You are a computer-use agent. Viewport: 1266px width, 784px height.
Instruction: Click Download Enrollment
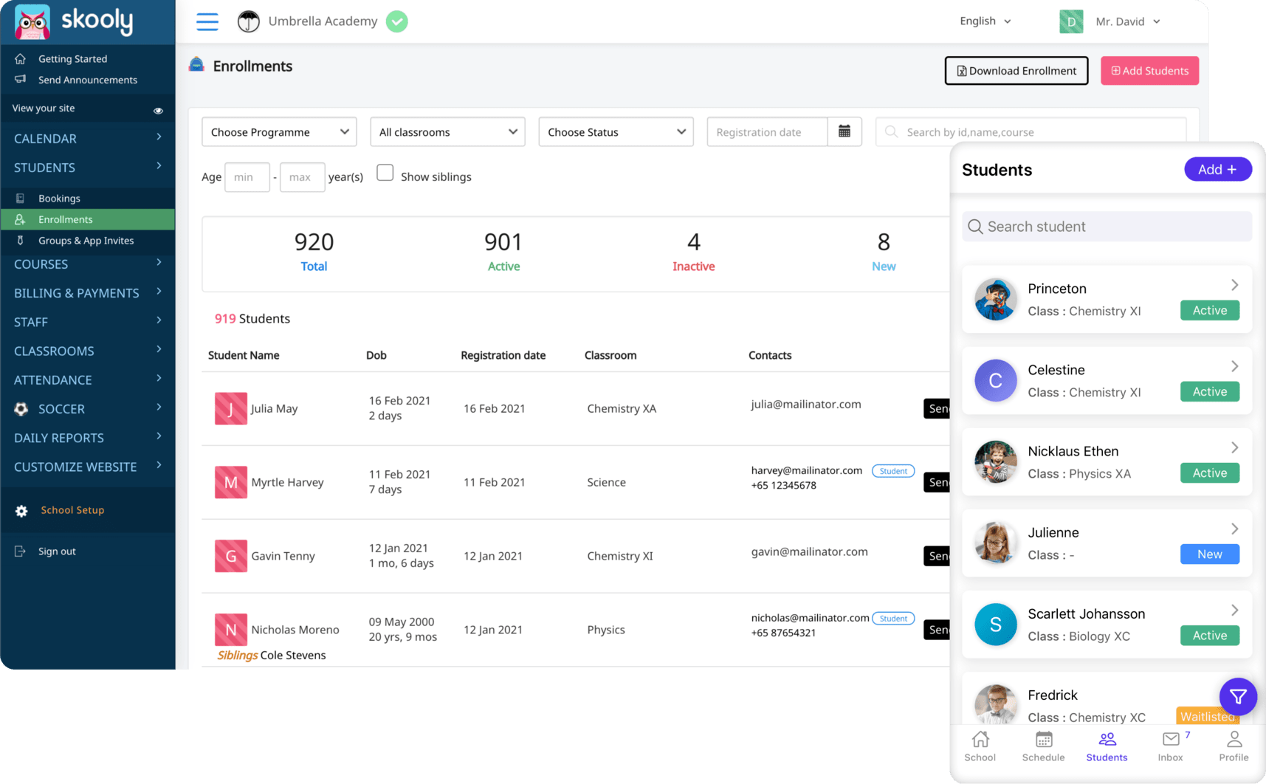click(x=1016, y=70)
